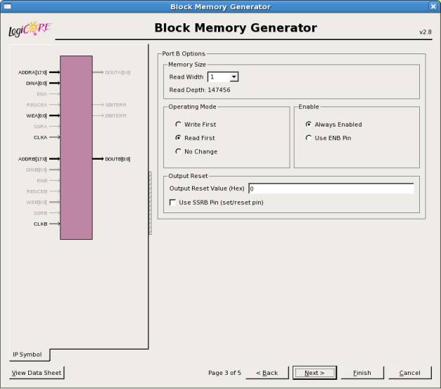441x389 pixels.
Task: Click the greyed DBITERR port label
Action: [x=115, y=115]
